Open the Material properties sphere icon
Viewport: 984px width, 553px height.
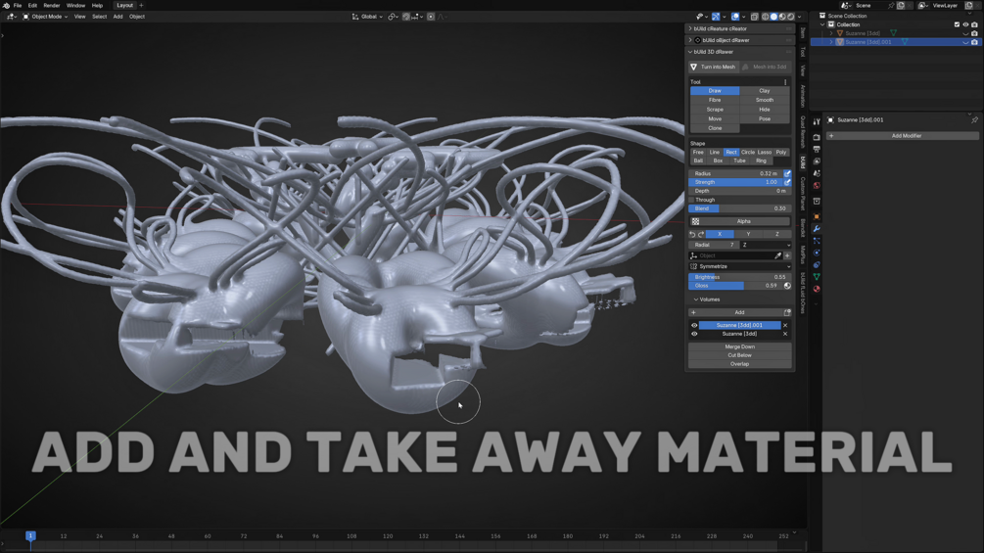pyautogui.click(x=817, y=289)
